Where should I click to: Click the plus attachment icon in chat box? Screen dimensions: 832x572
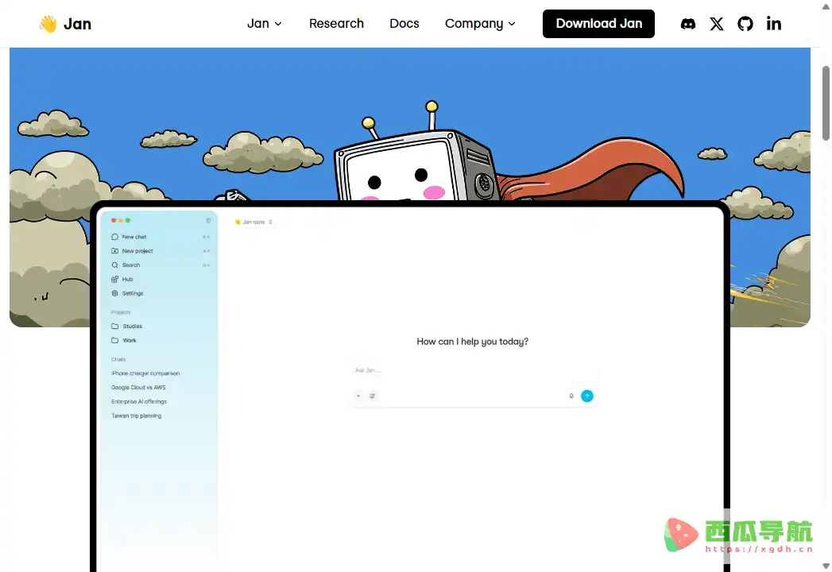point(358,396)
